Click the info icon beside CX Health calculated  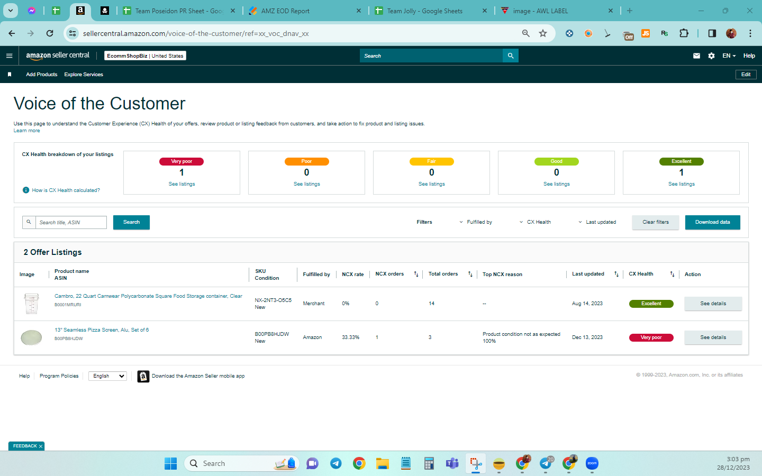pyautogui.click(x=26, y=190)
